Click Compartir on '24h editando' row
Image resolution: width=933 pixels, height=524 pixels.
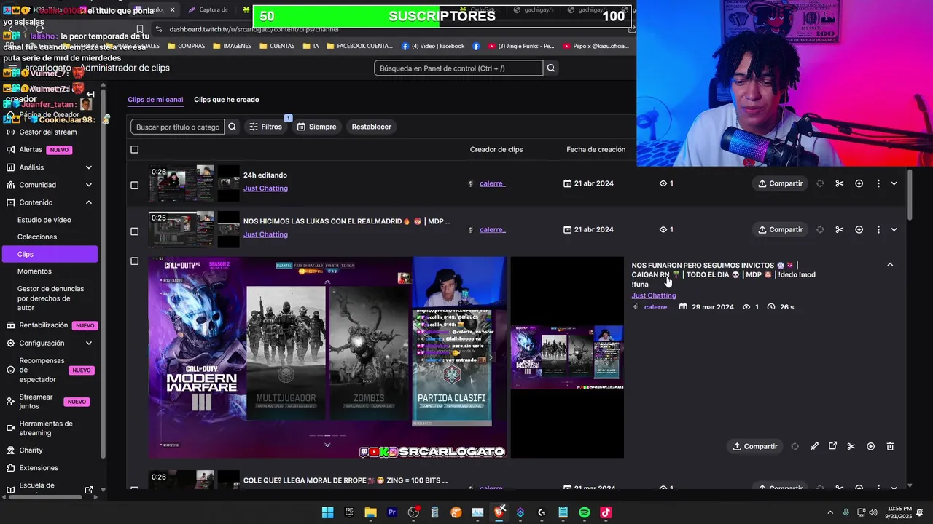click(780, 183)
